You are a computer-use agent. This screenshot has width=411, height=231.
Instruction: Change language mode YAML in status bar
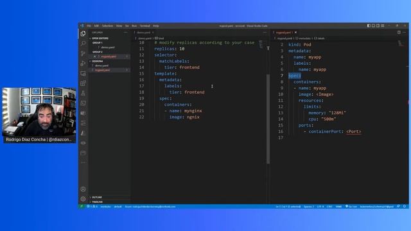click(x=338, y=207)
